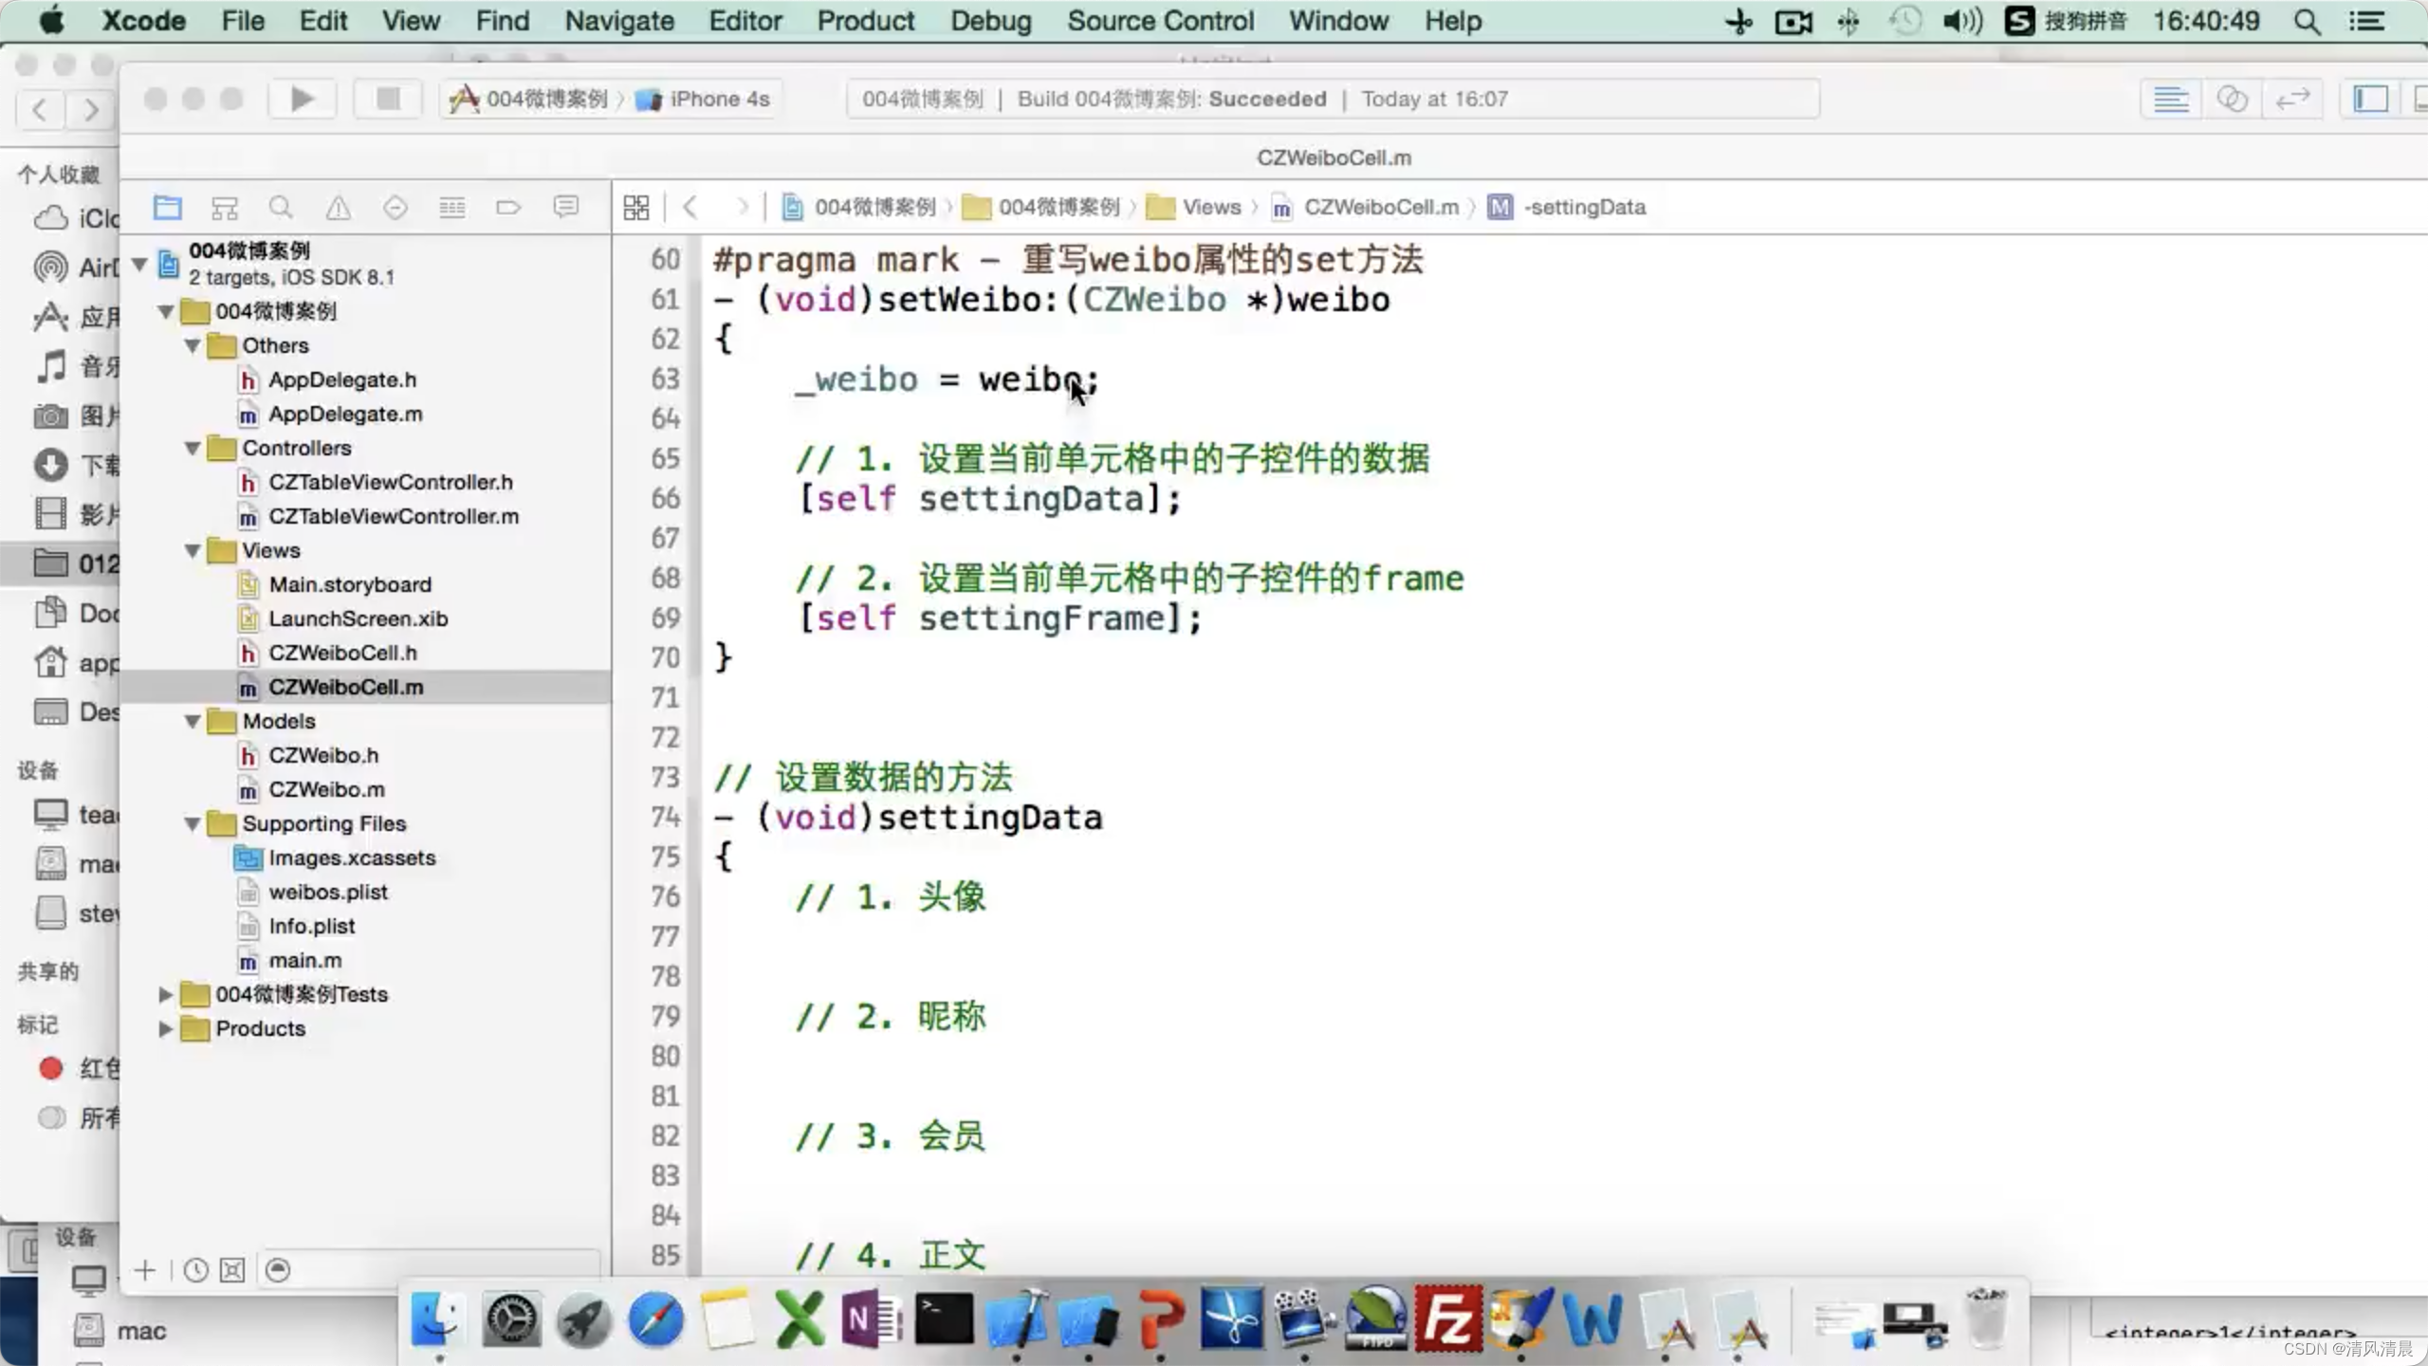Viewport: 2428px width, 1366px height.
Task: Open Terminal from the Dock
Action: click(944, 1319)
